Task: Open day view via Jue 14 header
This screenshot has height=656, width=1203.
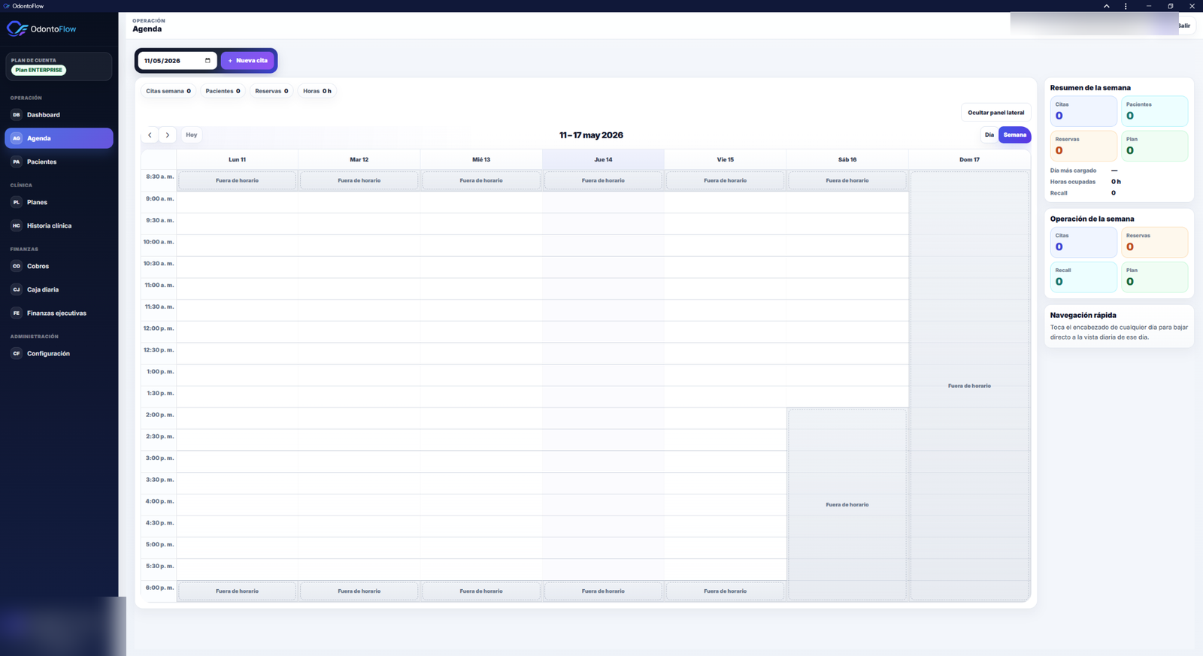Action: coord(603,159)
